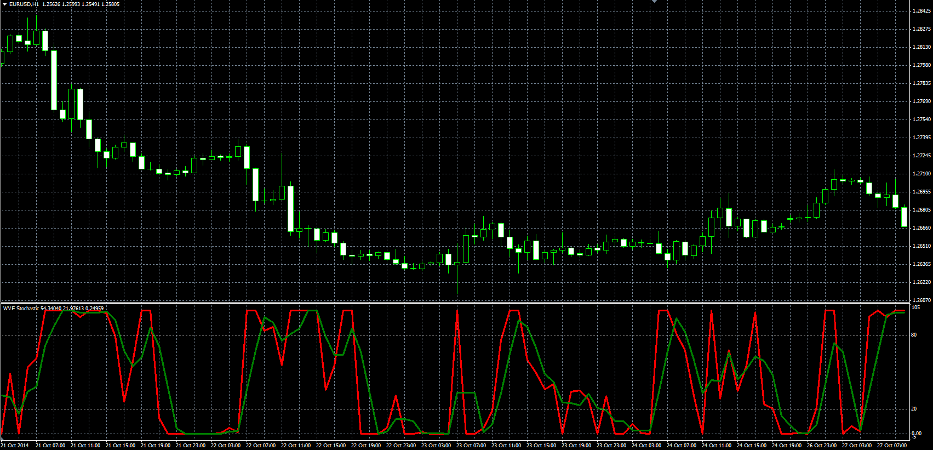Click the 22 Oct 19:00 time label
Viewport: 933px width, 450px height.
366,446
